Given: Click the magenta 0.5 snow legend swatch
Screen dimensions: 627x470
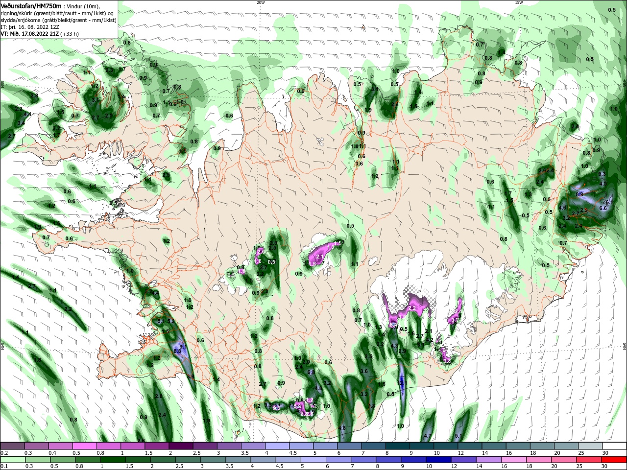Looking at the screenshot, I should click(85, 446).
